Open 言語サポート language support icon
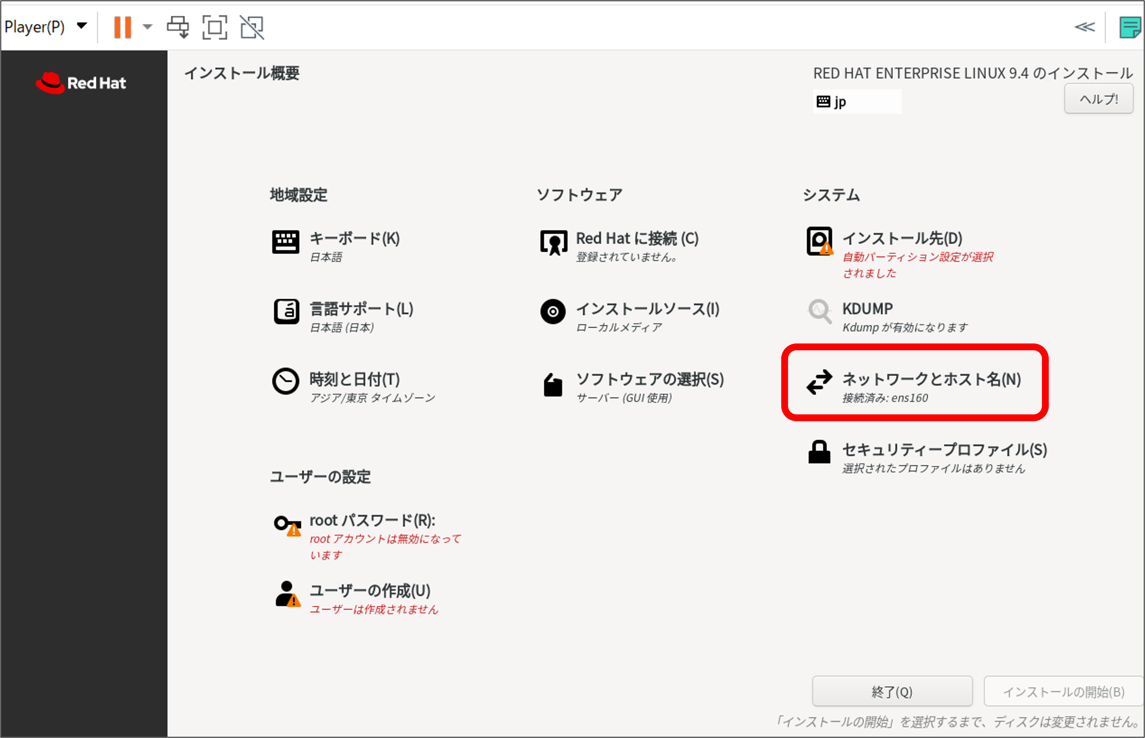This screenshot has width=1145, height=738. pyautogui.click(x=286, y=312)
